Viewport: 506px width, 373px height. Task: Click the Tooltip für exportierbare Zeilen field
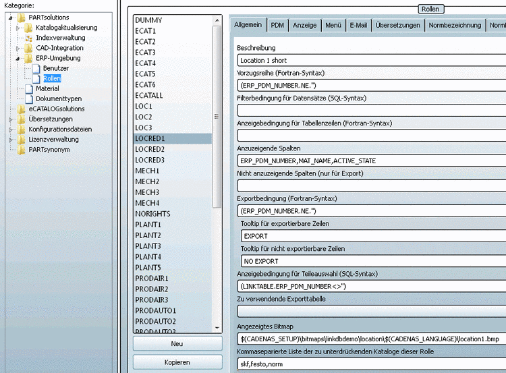(x=373, y=236)
